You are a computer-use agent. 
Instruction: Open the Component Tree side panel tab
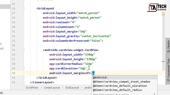point(168,70)
